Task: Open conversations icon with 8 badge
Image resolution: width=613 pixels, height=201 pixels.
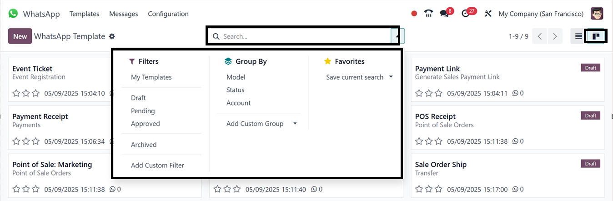Action: pos(444,14)
